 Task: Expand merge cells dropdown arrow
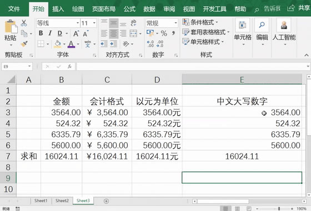pos(140,34)
